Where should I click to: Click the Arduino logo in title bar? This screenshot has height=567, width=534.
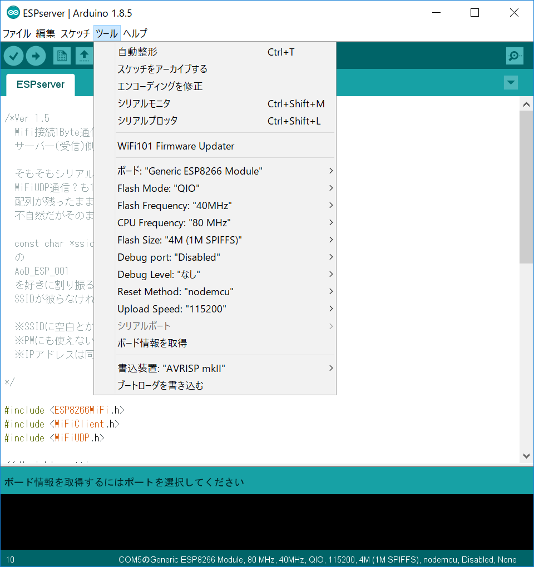tap(13, 13)
